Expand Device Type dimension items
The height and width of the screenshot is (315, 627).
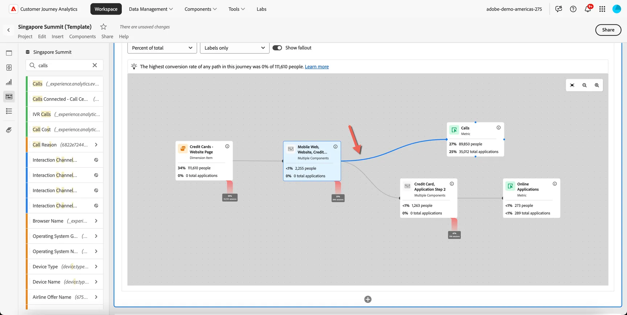click(x=96, y=267)
